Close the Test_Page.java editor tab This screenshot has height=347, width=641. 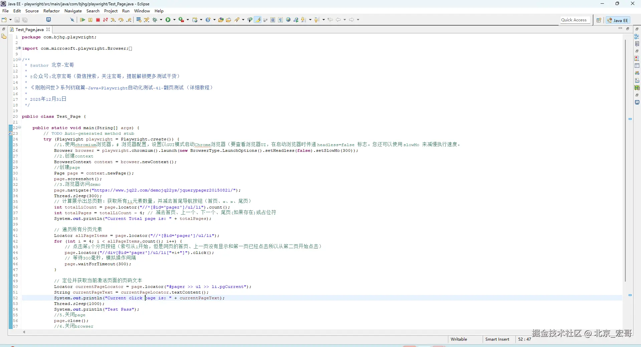(x=48, y=29)
